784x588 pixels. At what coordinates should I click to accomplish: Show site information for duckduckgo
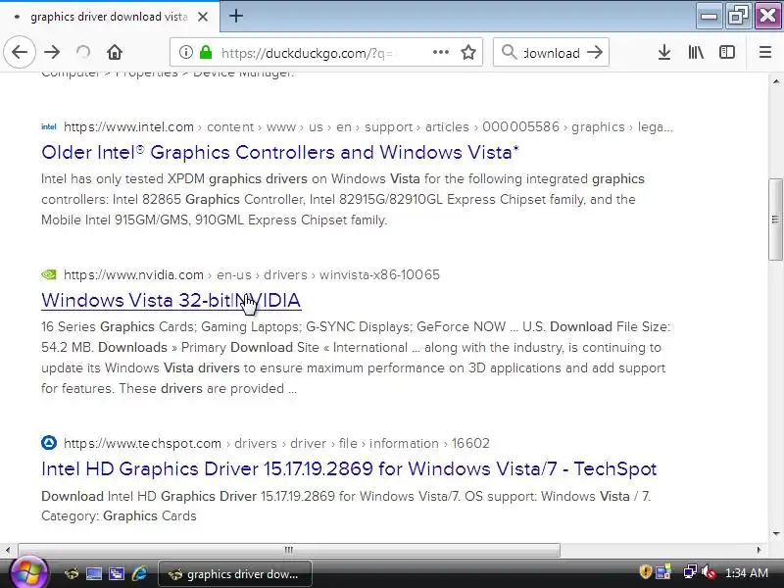click(x=185, y=52)
